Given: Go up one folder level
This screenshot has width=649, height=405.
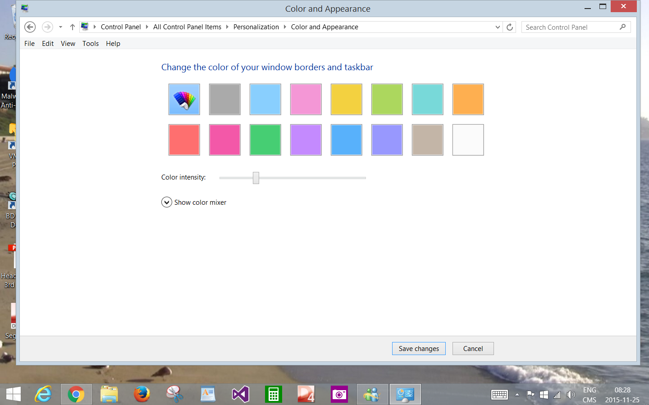Looking at the screenshot, I should coord(72,27).
